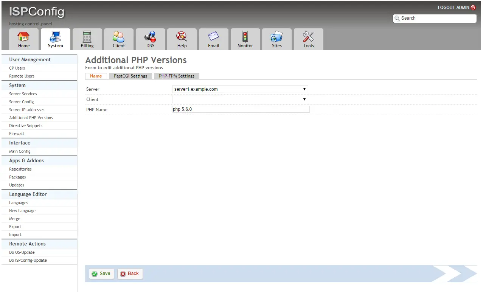
Task: Open the Help lifebuoy icon
Action: coord(182,37)
